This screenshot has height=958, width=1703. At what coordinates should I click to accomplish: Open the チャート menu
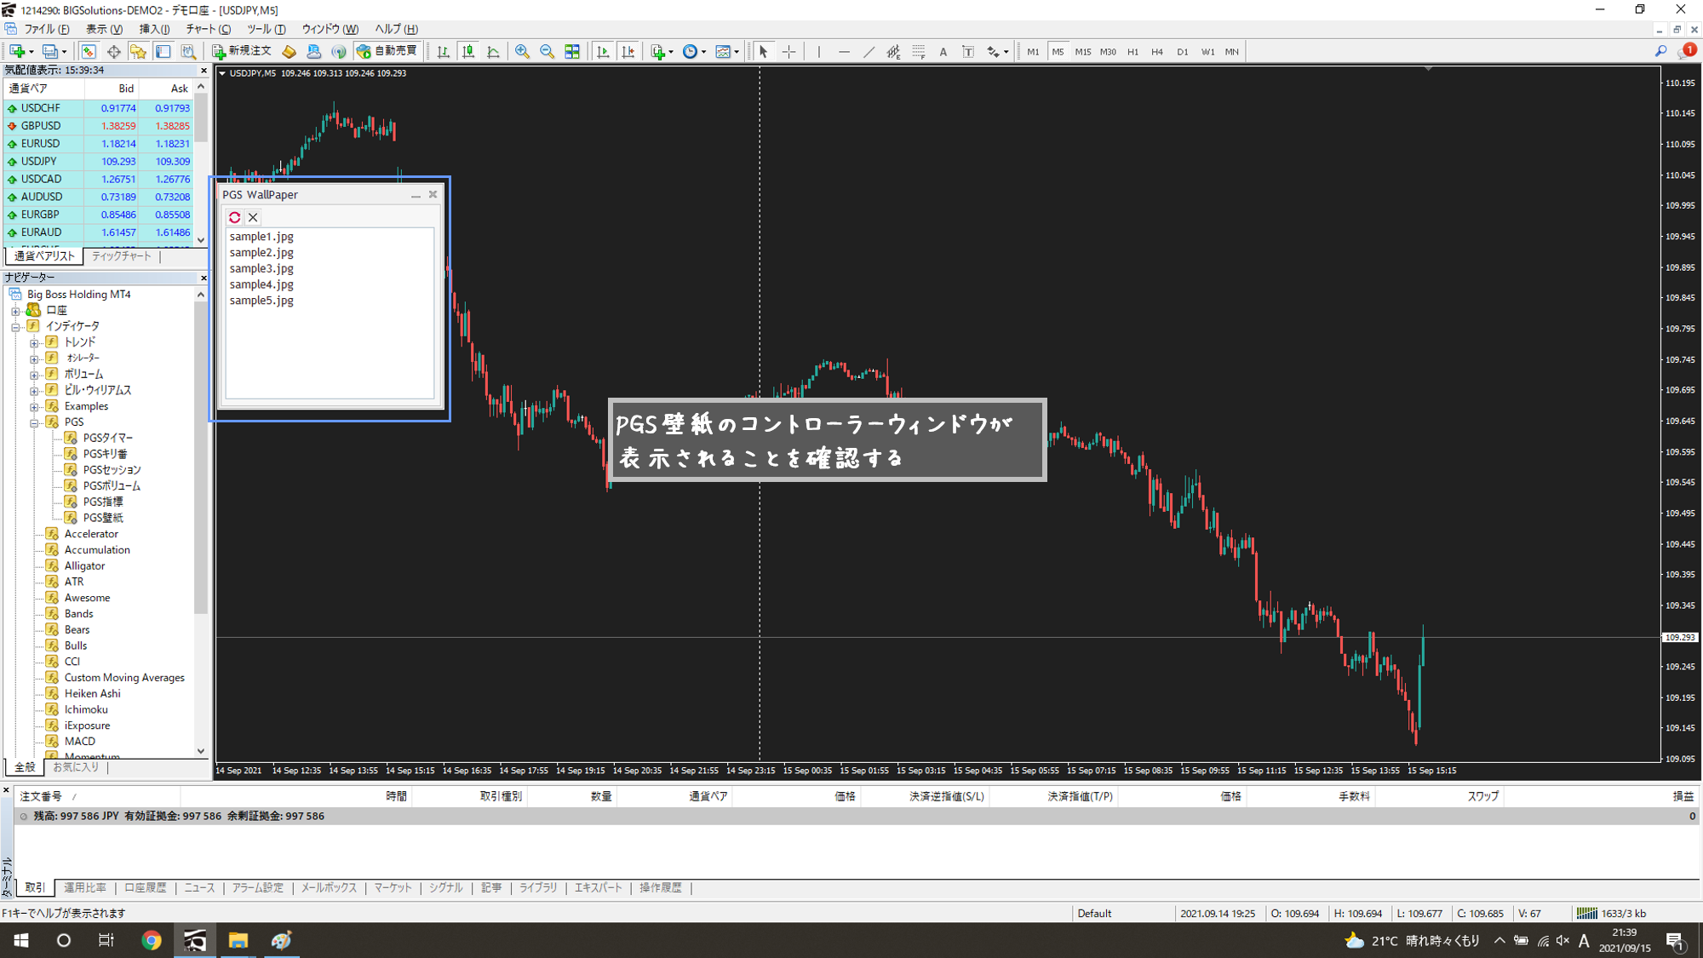click(208, 29)
